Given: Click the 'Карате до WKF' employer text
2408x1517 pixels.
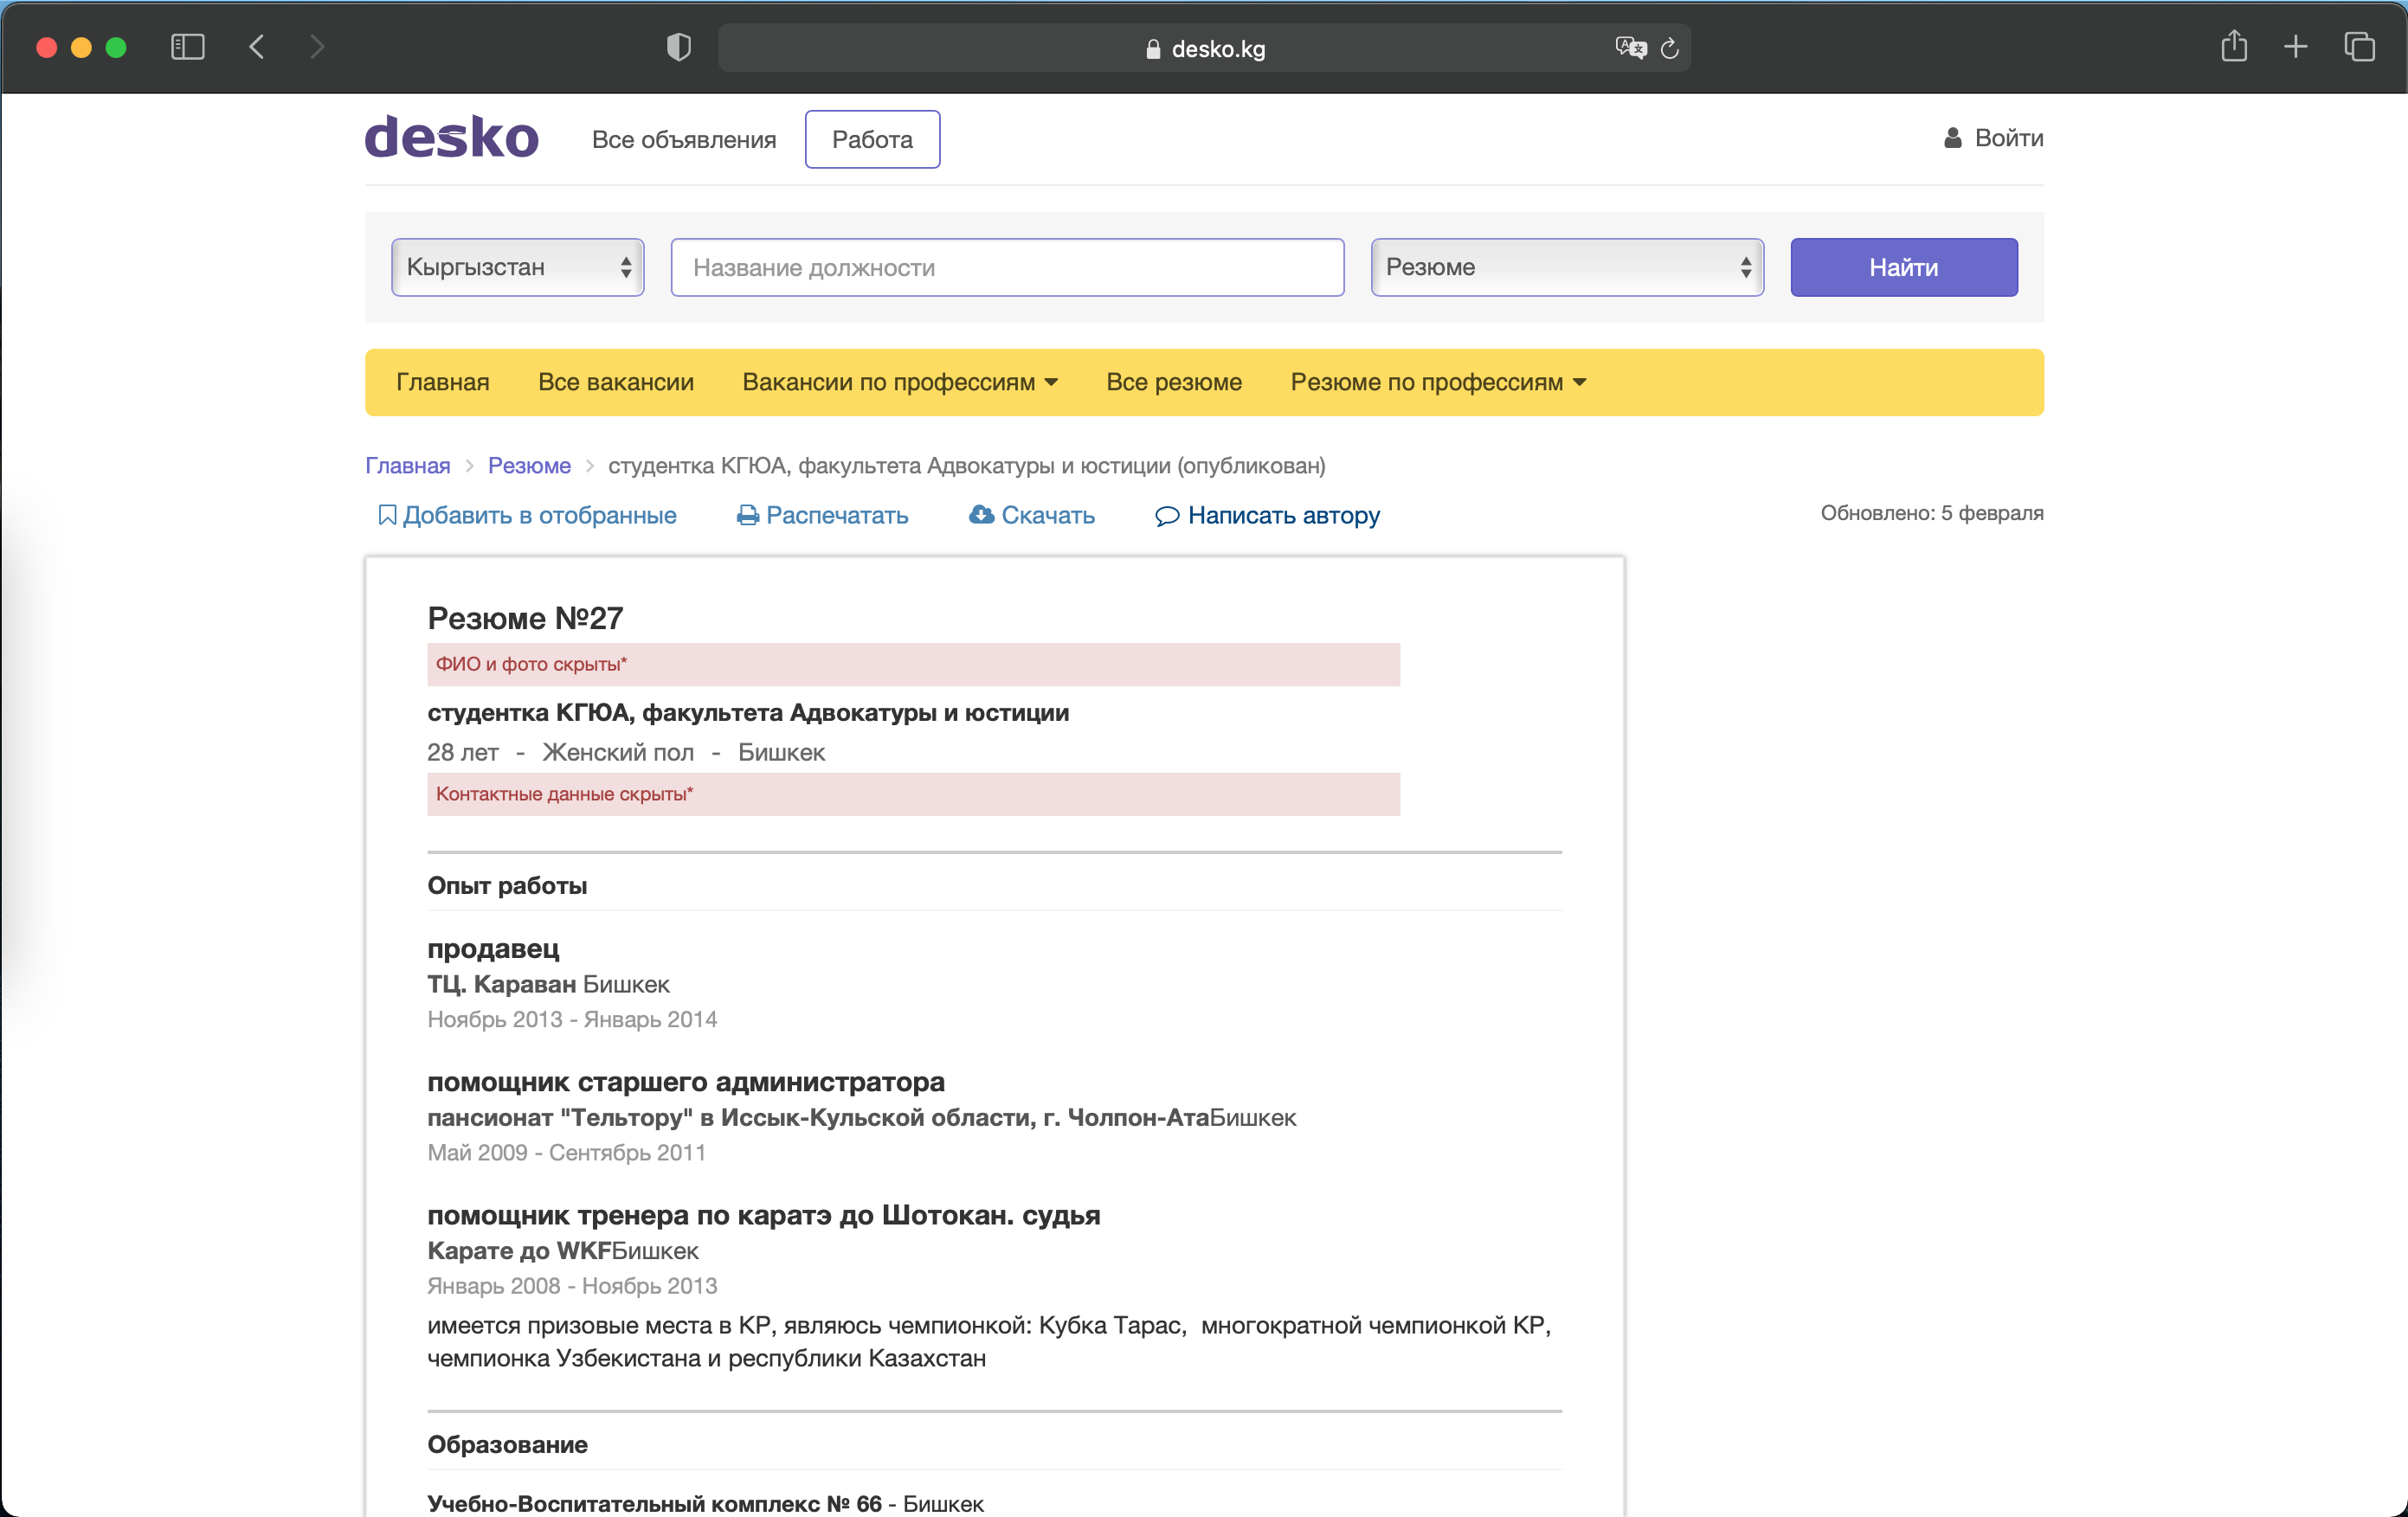Looking at the screenshot, I should [x=519, y=1250].
